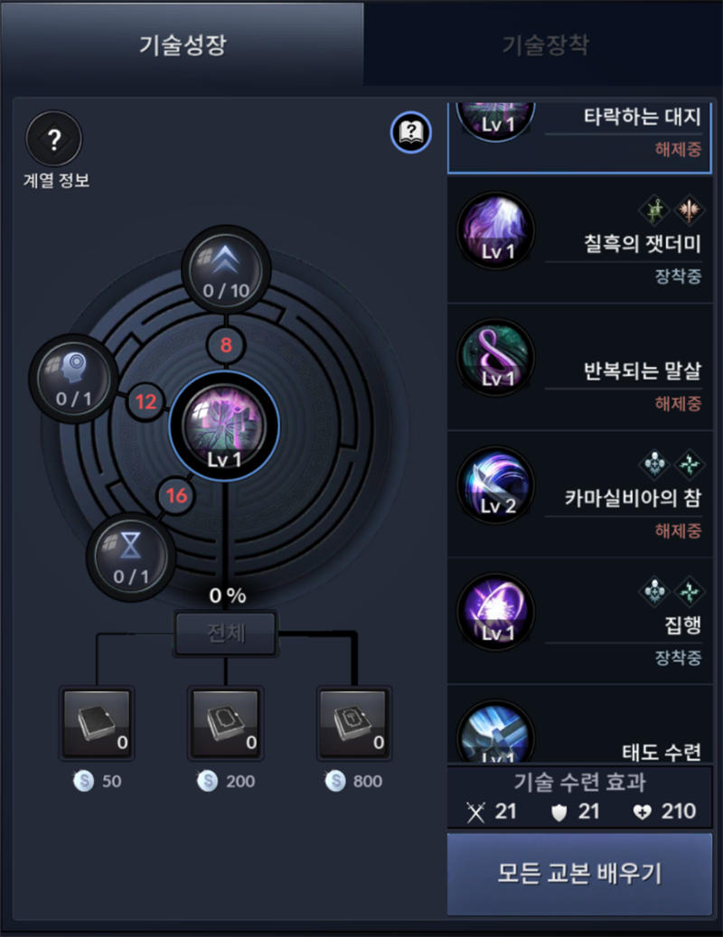Screen dimensions: 723x937
Task: Select the 카마실비아의 참 skill entry
Action: coord(580,493)
